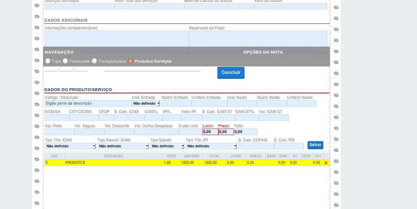Click the NCM/SH input field
The width and height of the screenshot is (417, 209).
tap(57, 118)
